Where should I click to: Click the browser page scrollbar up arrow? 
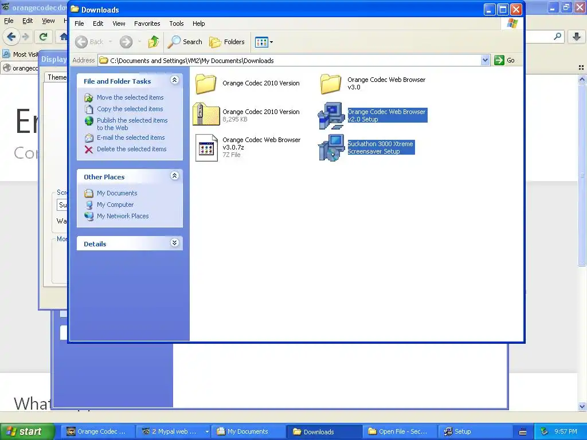582,79
